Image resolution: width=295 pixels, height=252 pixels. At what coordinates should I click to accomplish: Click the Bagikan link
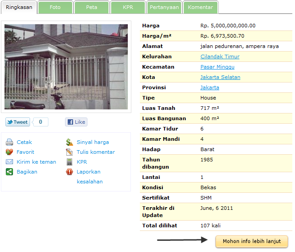point(27,172)
